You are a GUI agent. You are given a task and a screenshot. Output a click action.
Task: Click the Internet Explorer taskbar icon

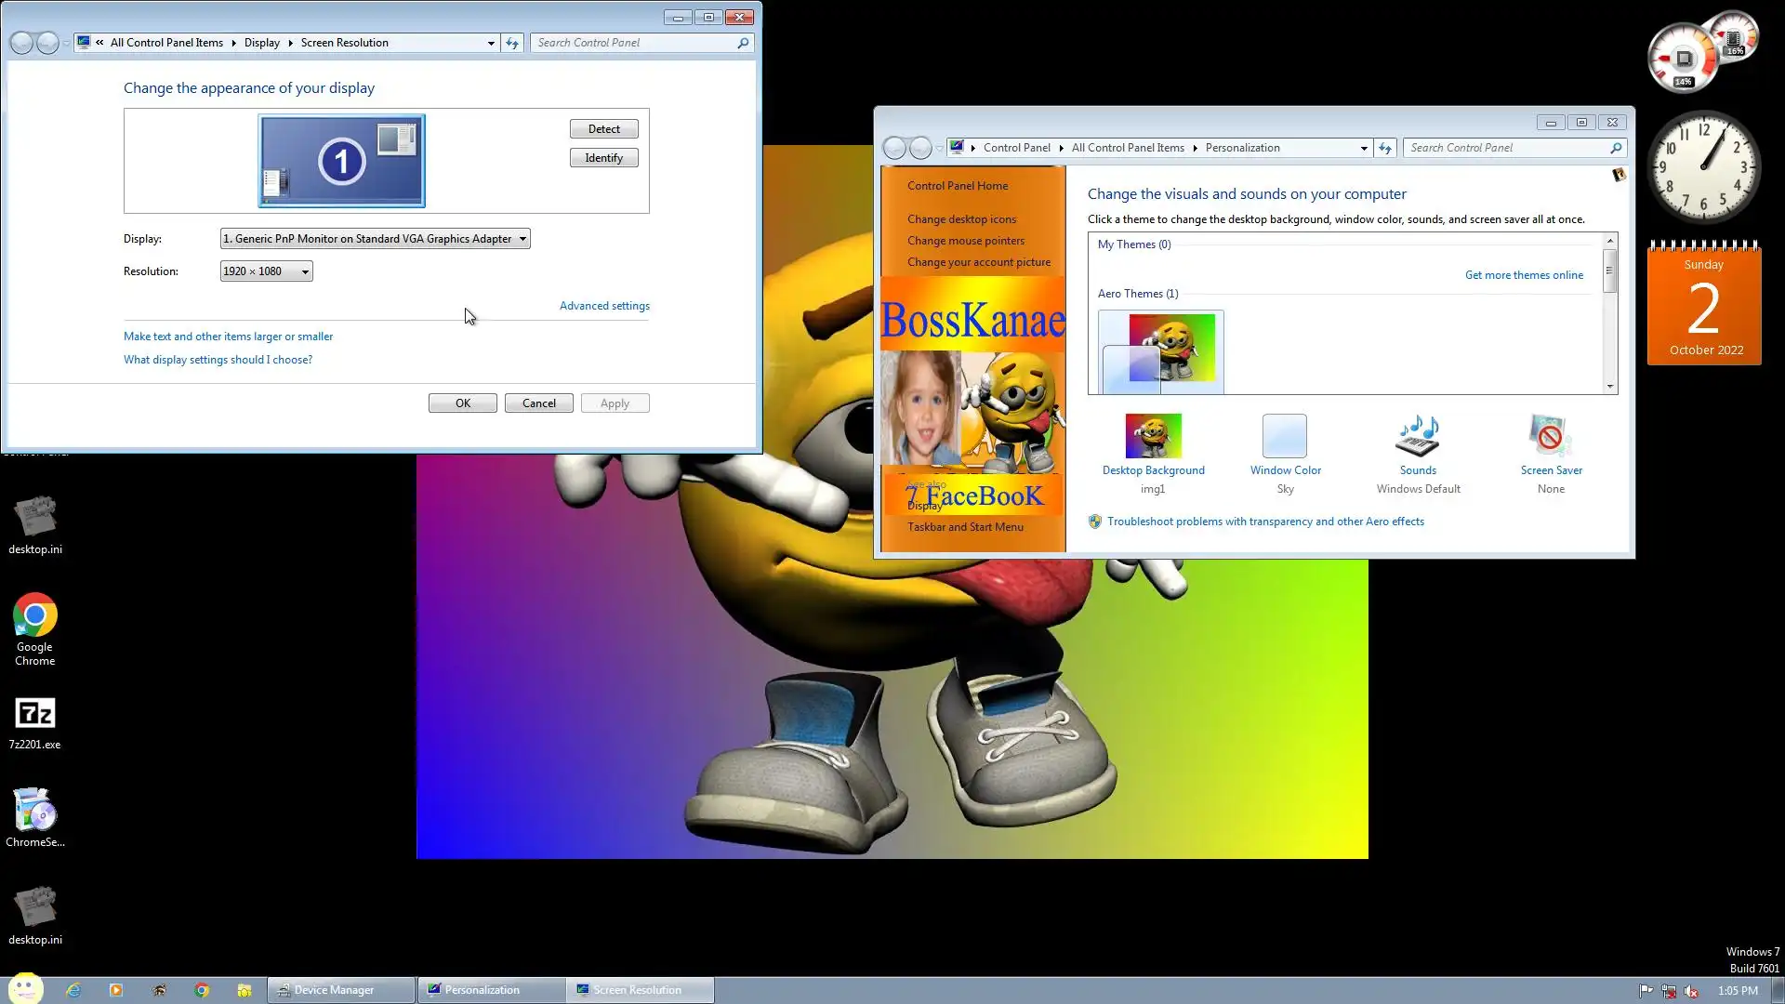[x=73, y=990]
